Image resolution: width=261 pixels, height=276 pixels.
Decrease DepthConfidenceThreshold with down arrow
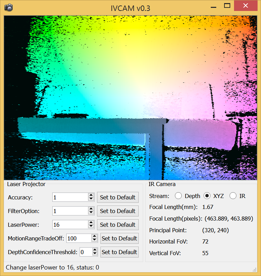[x=95, y=254]
